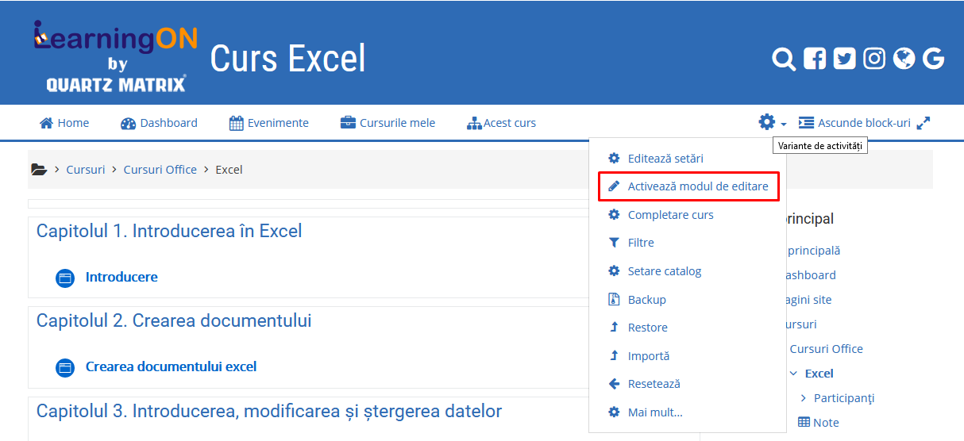Screen dimensions: 964x441
Task: Toggle the fullscreen expand arrows icon
Action: (923, 123)
